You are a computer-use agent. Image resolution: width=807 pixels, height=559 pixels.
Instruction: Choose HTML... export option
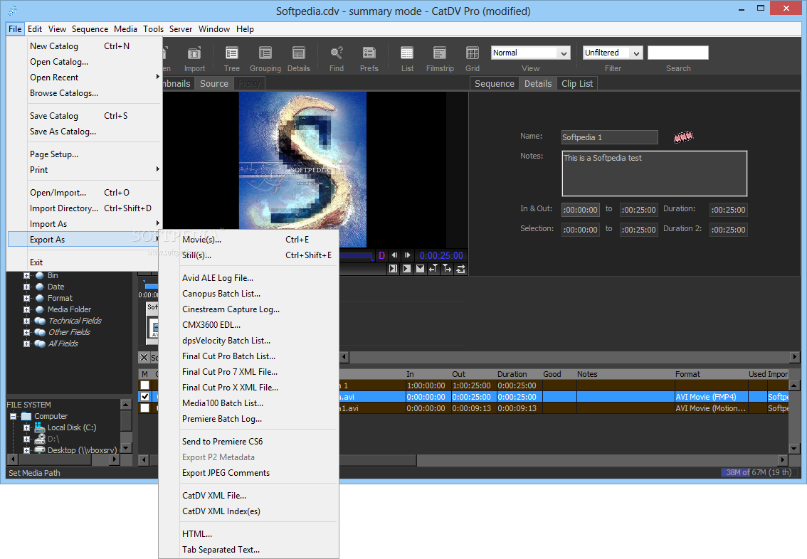click(x=248, y=534)
